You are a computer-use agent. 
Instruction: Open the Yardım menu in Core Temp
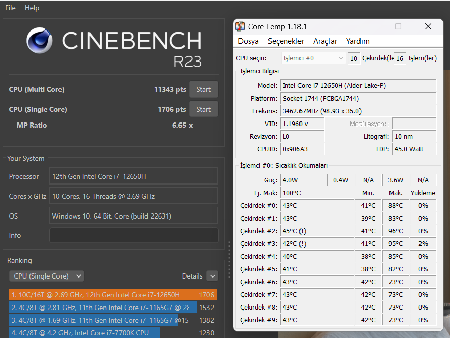[357, 41]
